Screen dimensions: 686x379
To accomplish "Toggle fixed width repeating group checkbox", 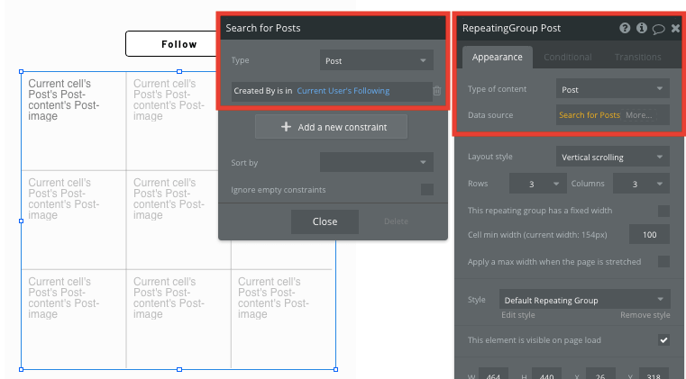I will click(x=663, y=211).
